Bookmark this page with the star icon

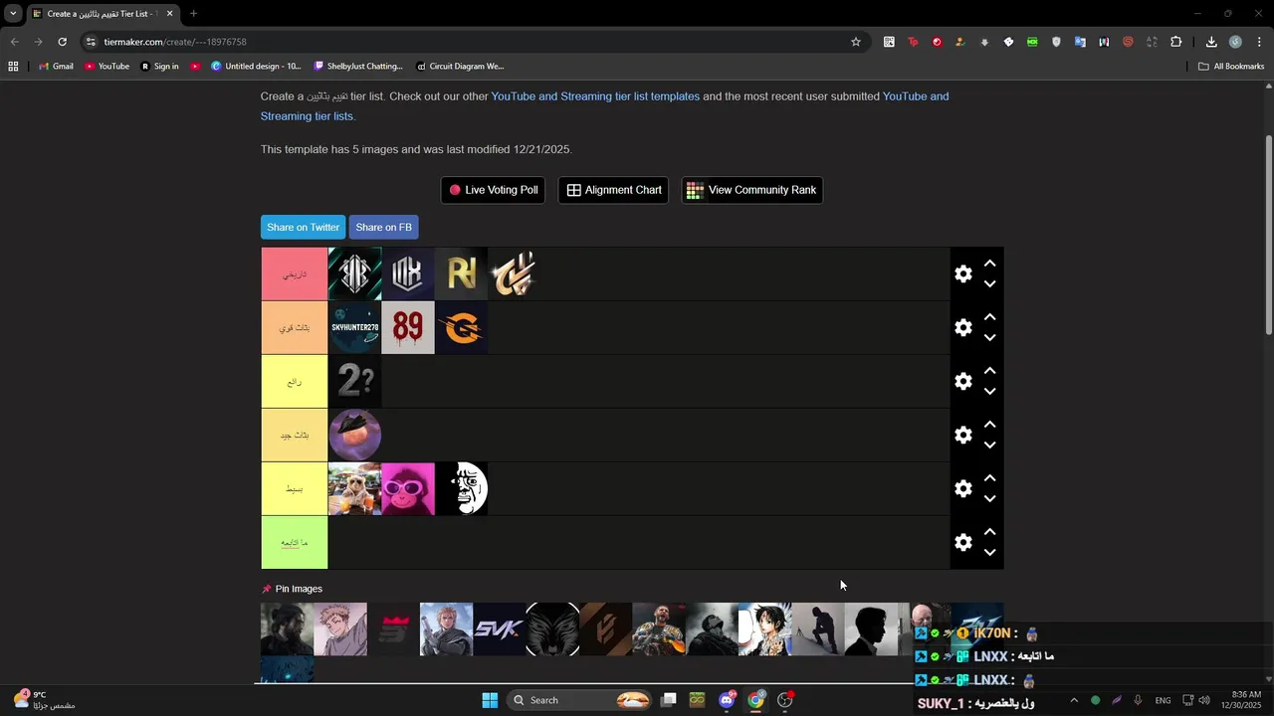(855, 42)
